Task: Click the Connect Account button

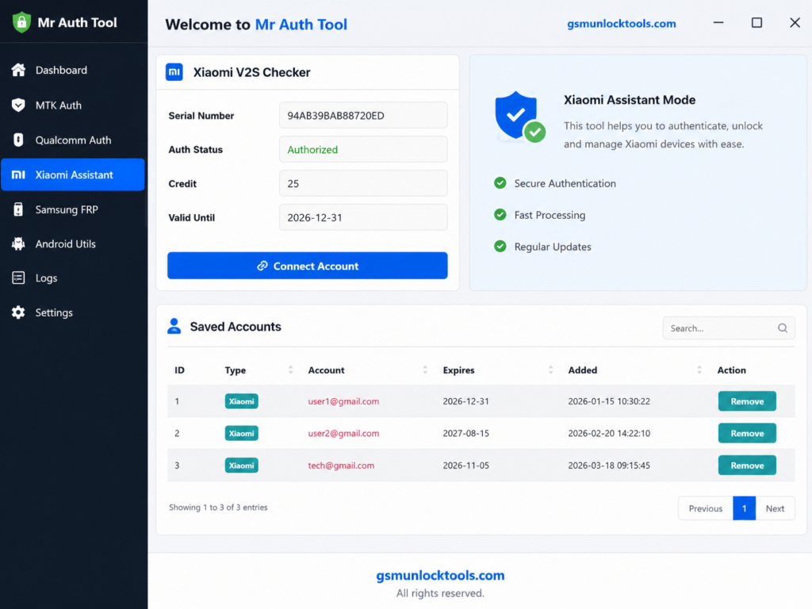Action: (307, 266)
